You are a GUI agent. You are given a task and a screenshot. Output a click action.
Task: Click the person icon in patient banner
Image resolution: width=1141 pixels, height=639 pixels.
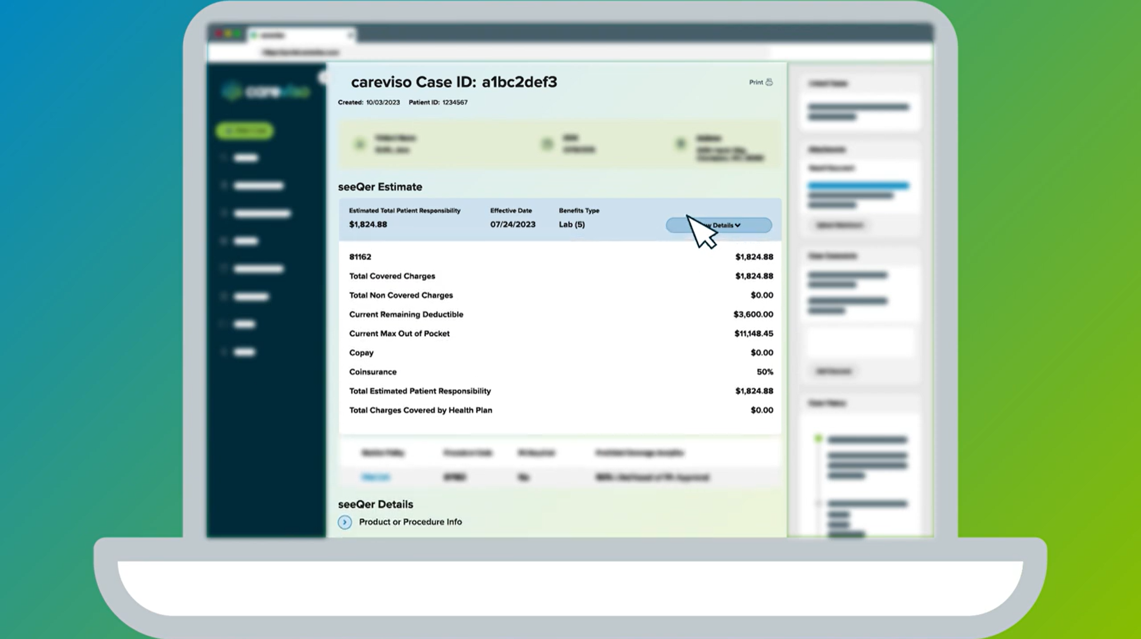point(360,144)
